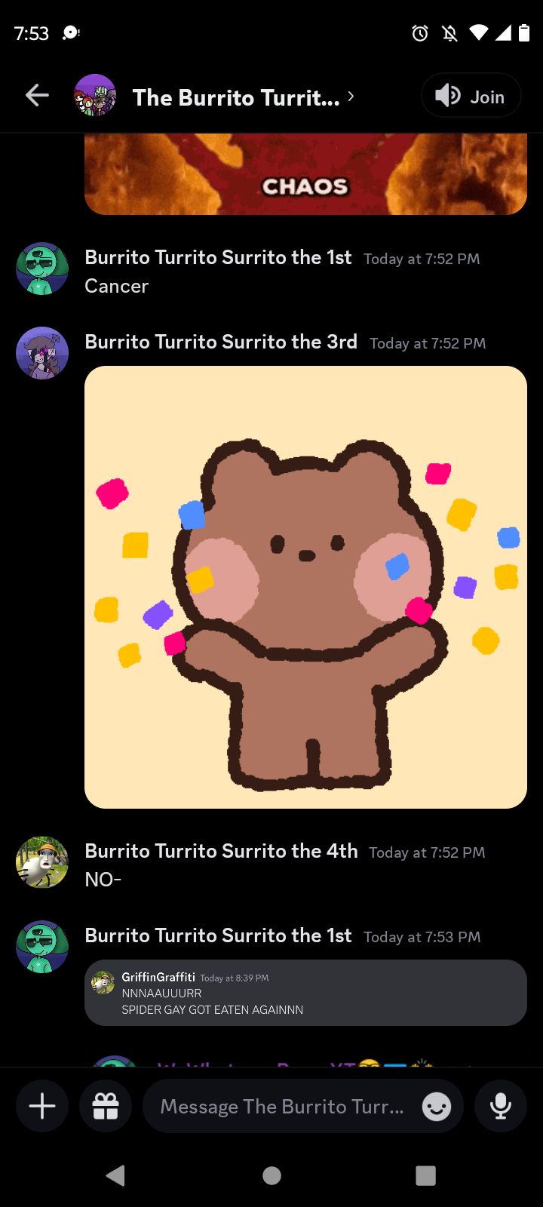543x1207 pixels.
Task: Open avatar of Burrito Turrito Surrito the 4th
Action: tap(42, 862)
